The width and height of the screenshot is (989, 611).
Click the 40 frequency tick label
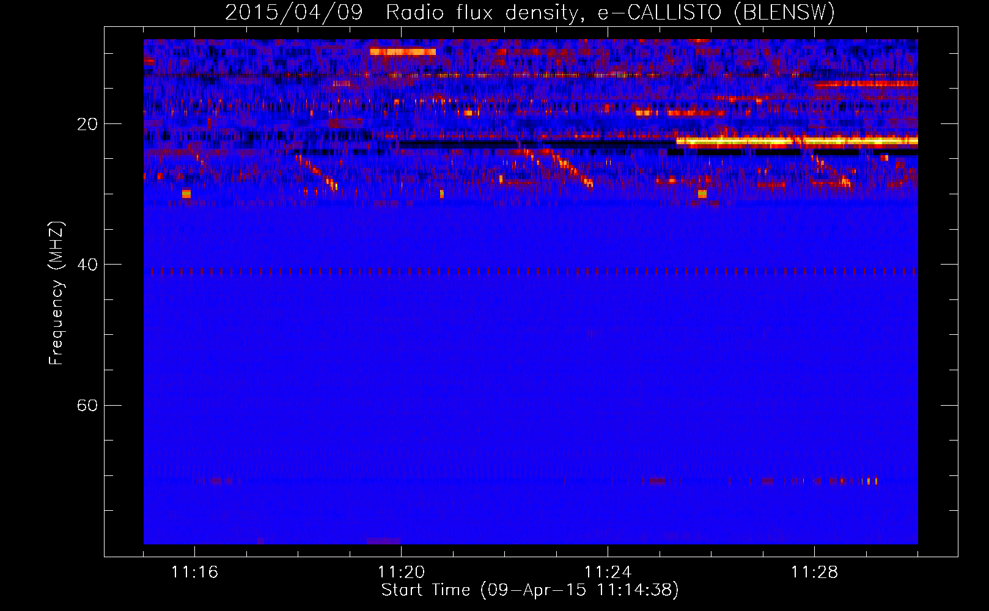click(x=87, y=265)
